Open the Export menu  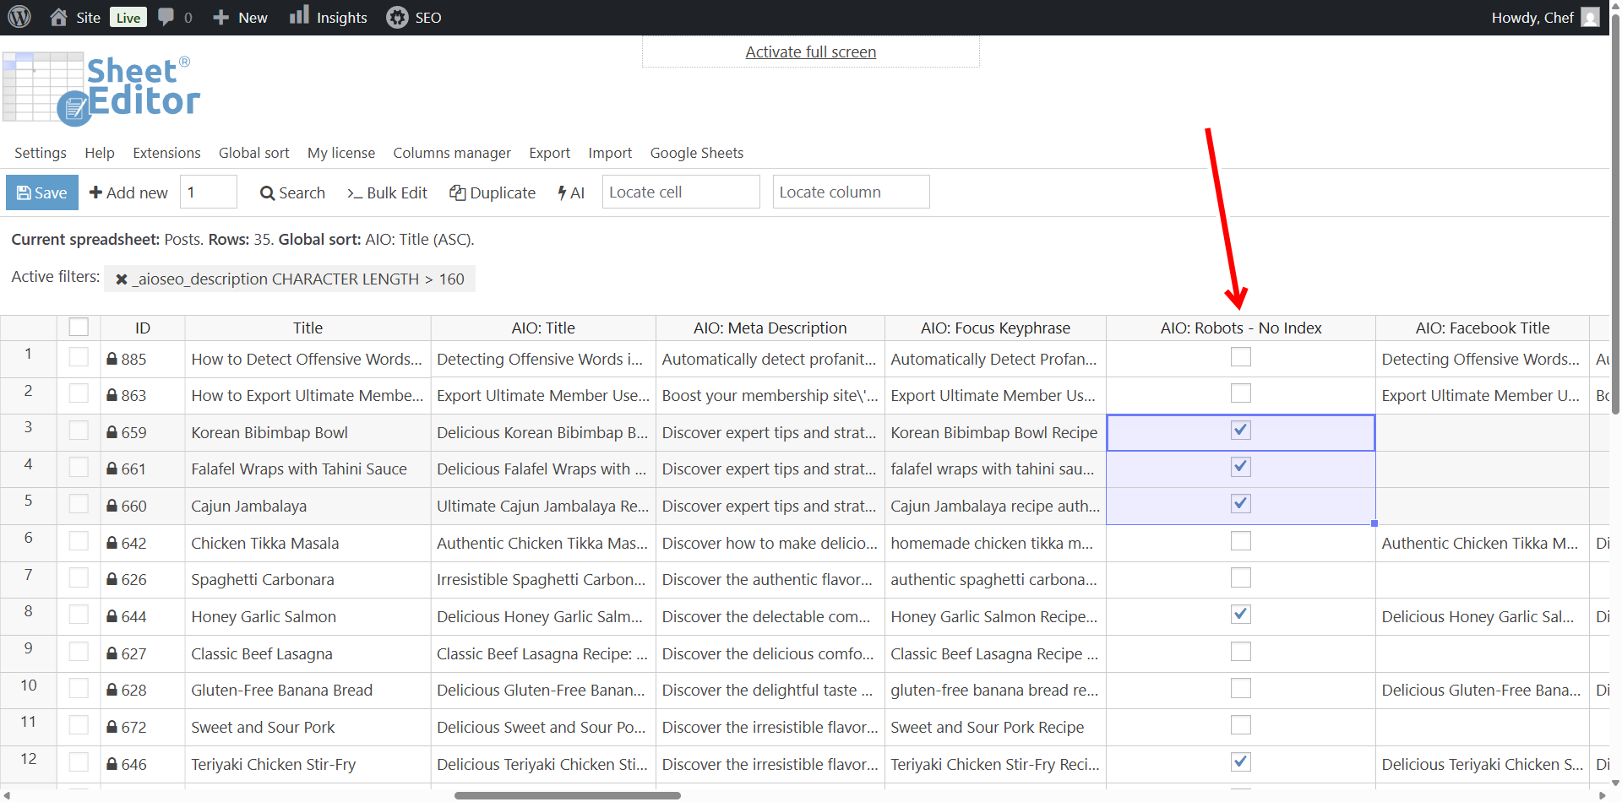tap(550, 153)
